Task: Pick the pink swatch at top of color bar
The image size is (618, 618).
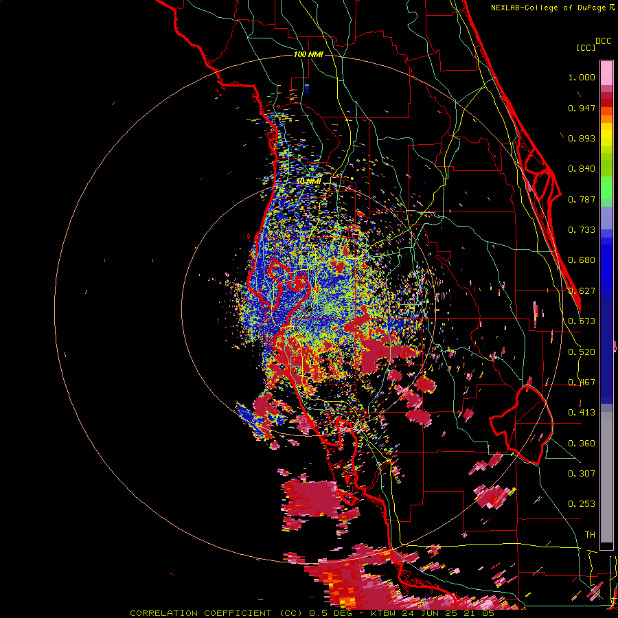Action: click(606, 73)
